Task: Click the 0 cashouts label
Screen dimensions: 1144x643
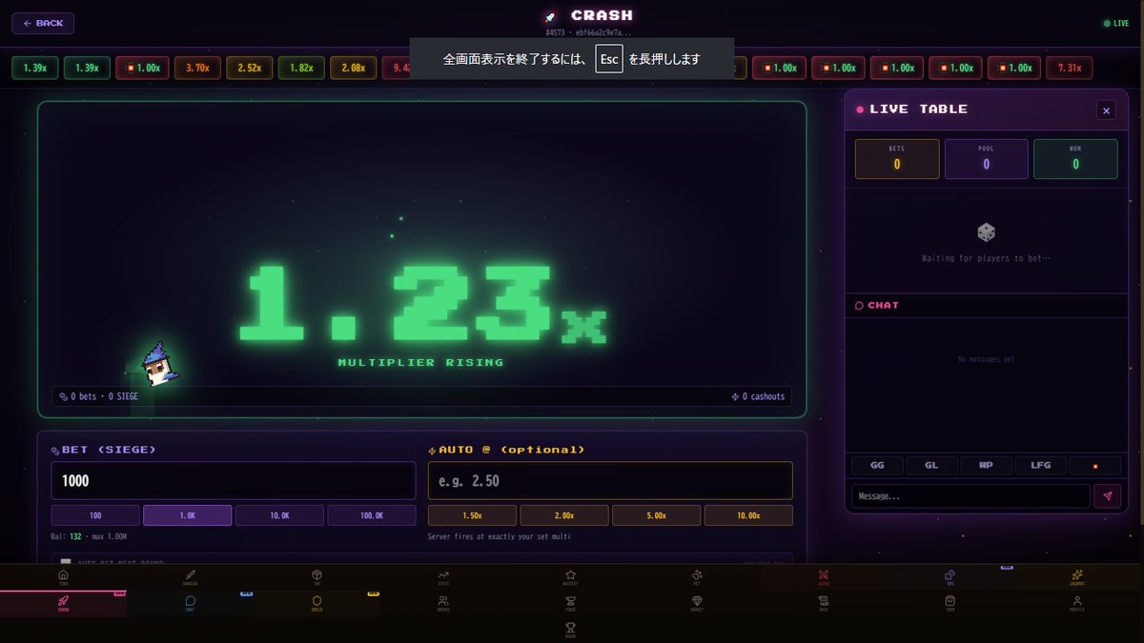Action: coord(758,396)
